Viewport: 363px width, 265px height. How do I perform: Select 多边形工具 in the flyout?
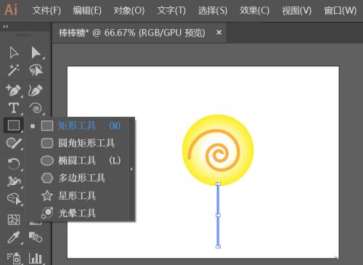point(81,178)
